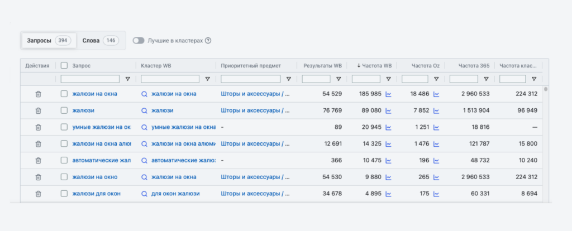Open Частота WB chart for 89 080
The height and width of the screenshot is (231, 572).
coord(389,110)
